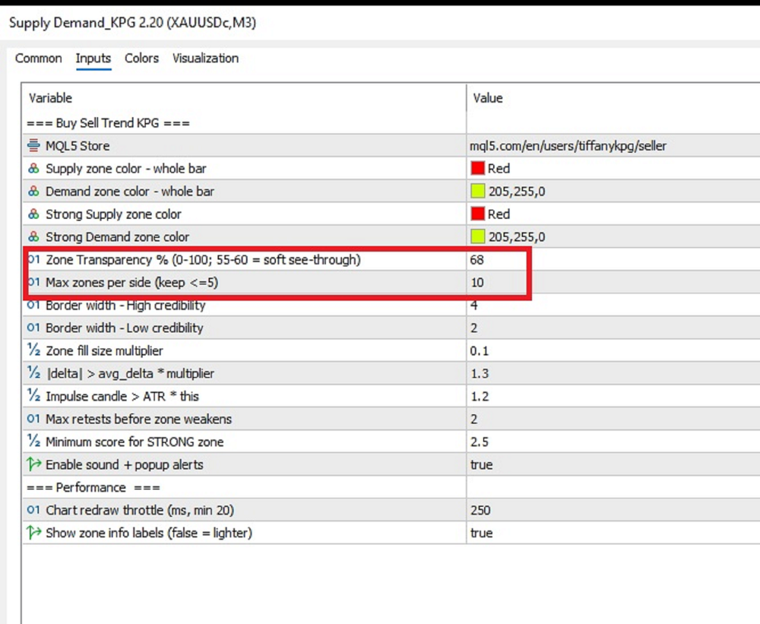This screenshot has height=624, width=760.
Task: Toggle the Show zone info labels true value
Action: (x=481, y=533)
